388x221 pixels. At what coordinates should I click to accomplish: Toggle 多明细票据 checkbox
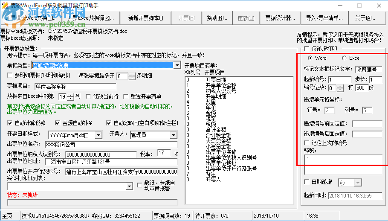tap(10, 75)
